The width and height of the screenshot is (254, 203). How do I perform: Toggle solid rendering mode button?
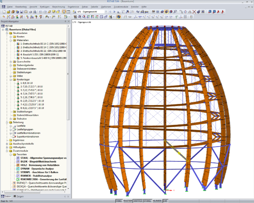click(x=119, y=17)
